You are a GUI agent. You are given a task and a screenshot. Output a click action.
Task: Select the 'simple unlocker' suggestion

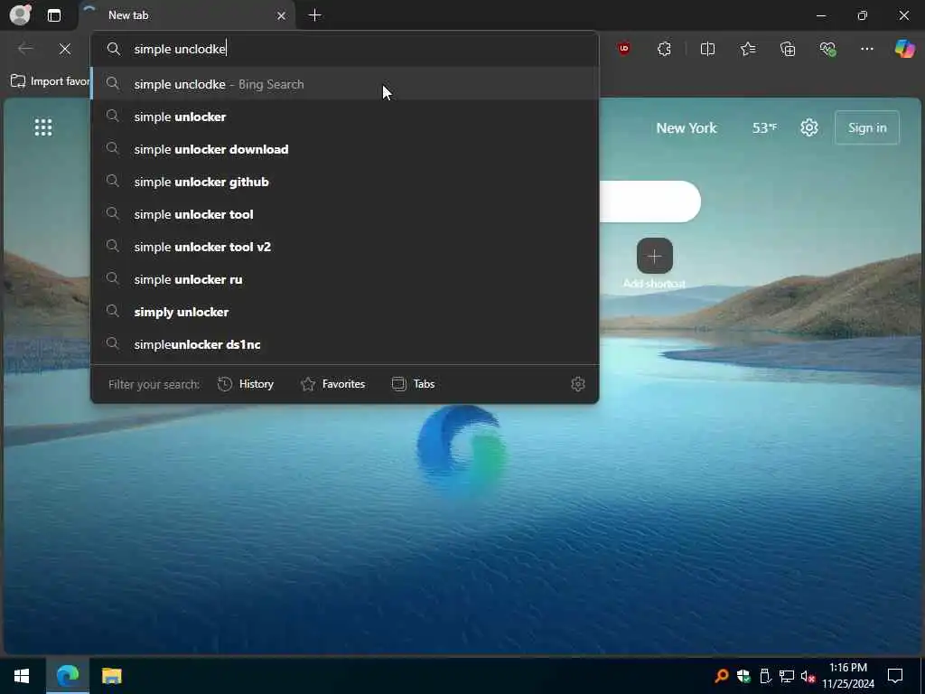tap(344, 117)
